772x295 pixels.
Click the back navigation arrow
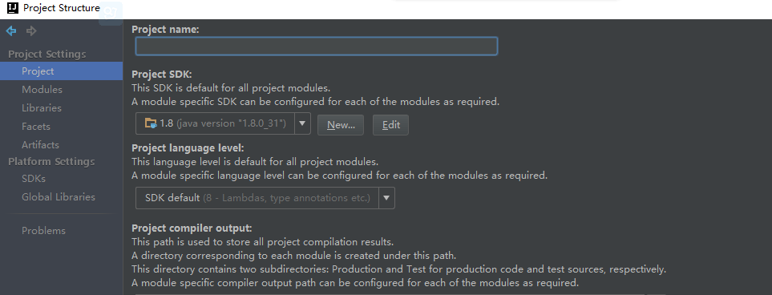point(11,31)
